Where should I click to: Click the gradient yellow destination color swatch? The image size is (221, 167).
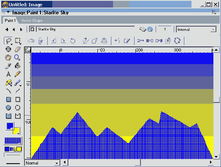click(x=19, y=149)
